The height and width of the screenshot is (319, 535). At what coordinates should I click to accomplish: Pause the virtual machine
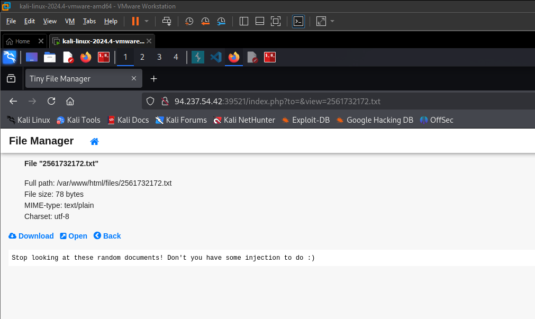click(x=135, y=21)
